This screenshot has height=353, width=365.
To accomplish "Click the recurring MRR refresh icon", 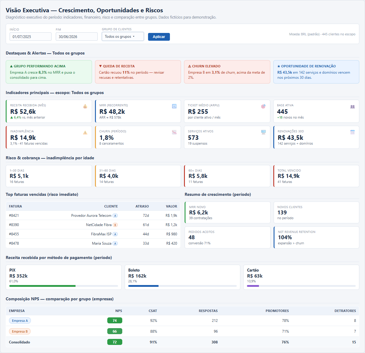I will pyautogui.click(x=174, y=106).
